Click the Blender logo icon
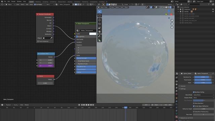Viewport: 215px width, 121px height. pyautogui.click(x=2, y=1)
